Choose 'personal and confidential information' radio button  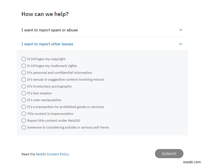point(24,73)
